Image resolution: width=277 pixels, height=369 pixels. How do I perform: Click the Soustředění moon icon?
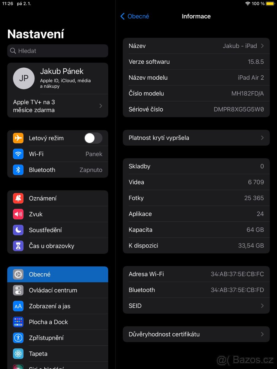(x=18, y=230)
